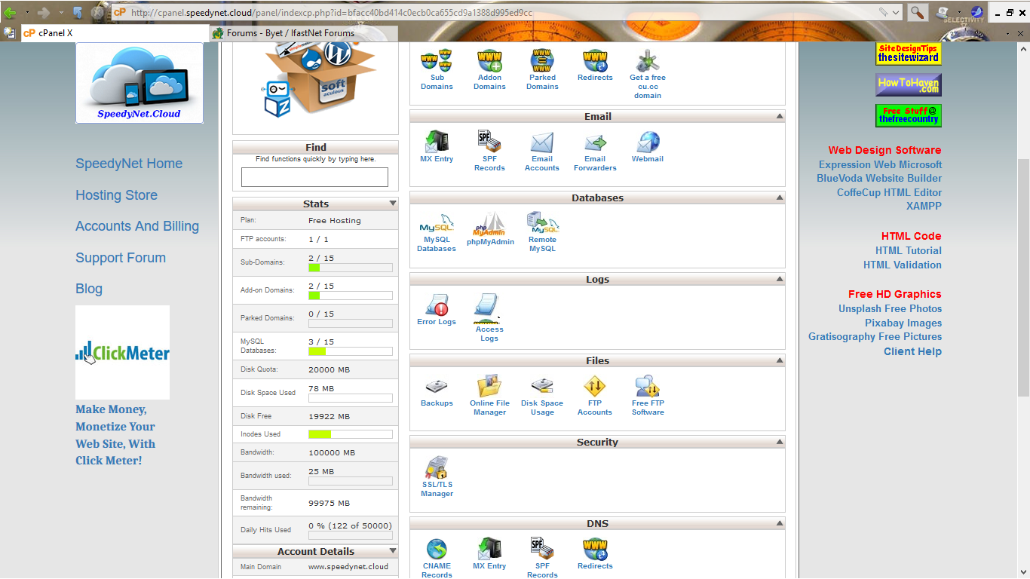
Task: Collapse the Files section arrow
Action: point(779,360)
